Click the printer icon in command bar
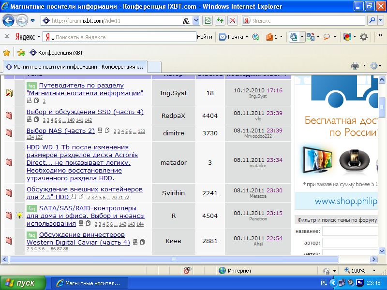 pos(355,66)
